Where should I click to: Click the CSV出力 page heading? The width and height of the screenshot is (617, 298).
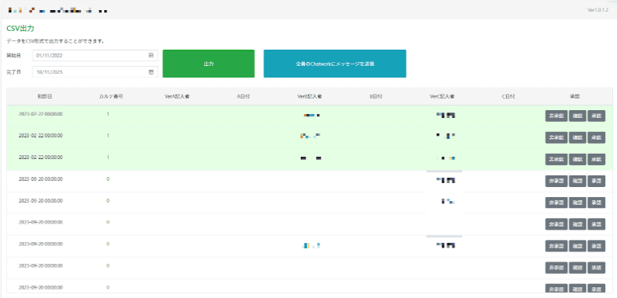tap(21, 29)
